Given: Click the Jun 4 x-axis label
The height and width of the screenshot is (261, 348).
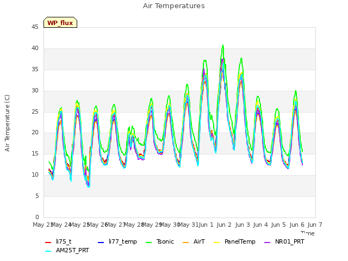Looking at the screenshot, I should point(260,225).
